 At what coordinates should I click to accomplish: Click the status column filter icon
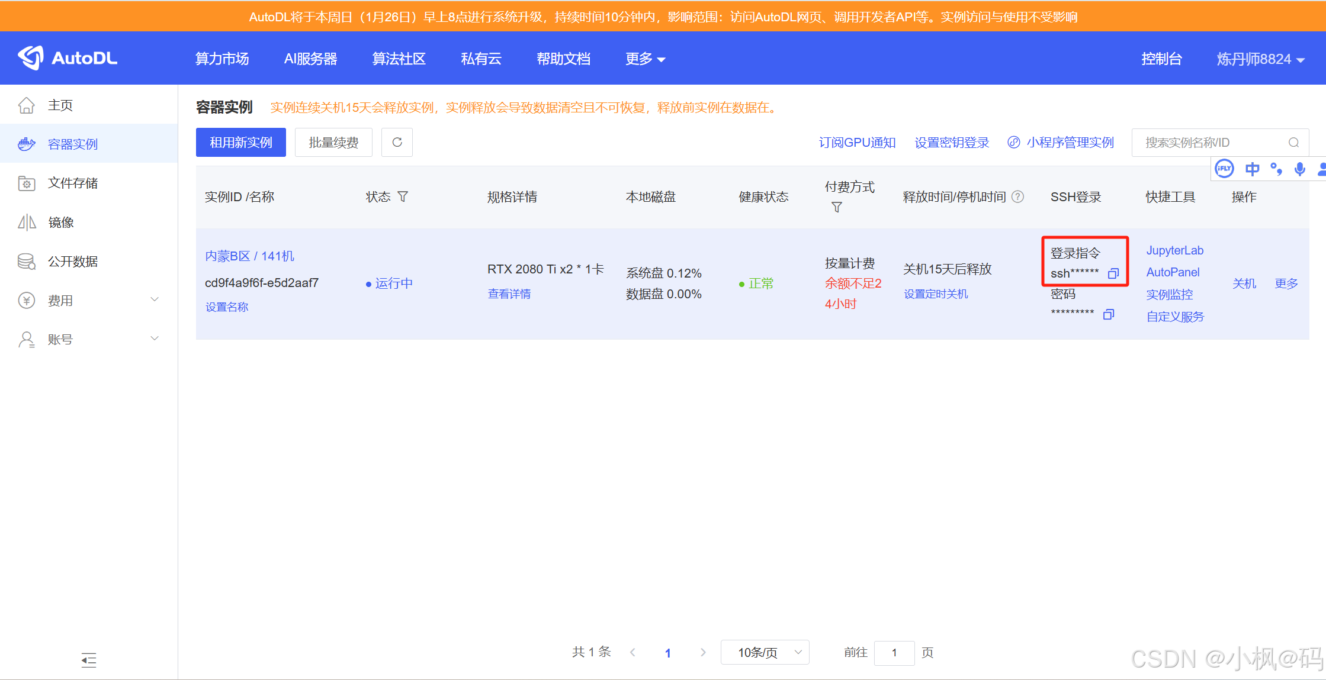pyautogui.click(x=403, y=196)
